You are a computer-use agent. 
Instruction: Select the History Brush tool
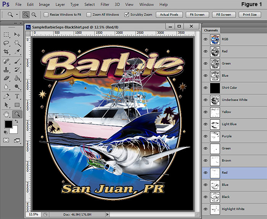tap(17, 70)
